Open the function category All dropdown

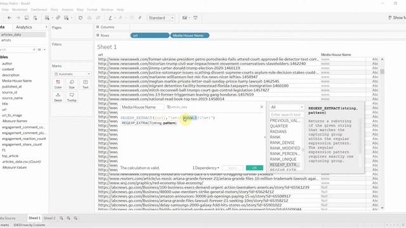[286, 107]
